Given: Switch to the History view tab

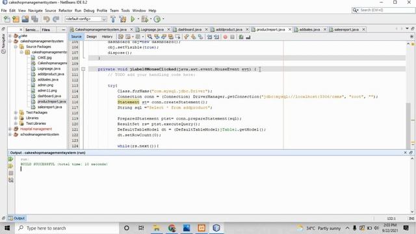Looking at the screenshot, I should pos(107,36).
